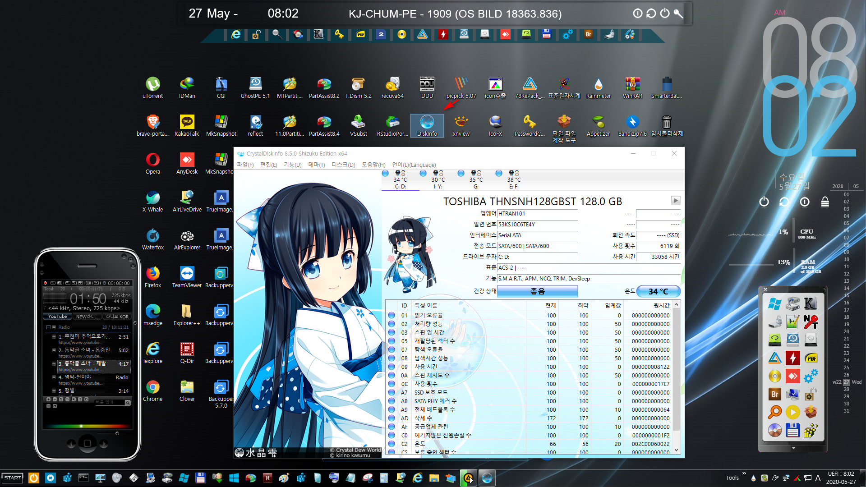
Task: Click the 34 °C temperature button
Action: click(x=658, y=291)
